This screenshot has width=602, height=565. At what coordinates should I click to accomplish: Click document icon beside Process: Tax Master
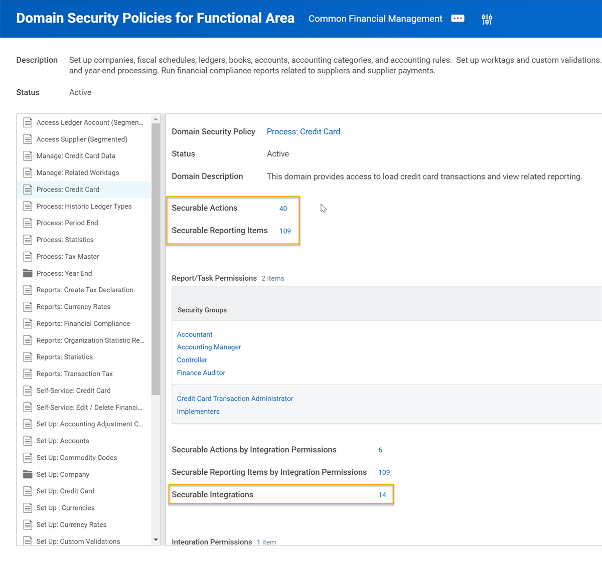point(28,256)
